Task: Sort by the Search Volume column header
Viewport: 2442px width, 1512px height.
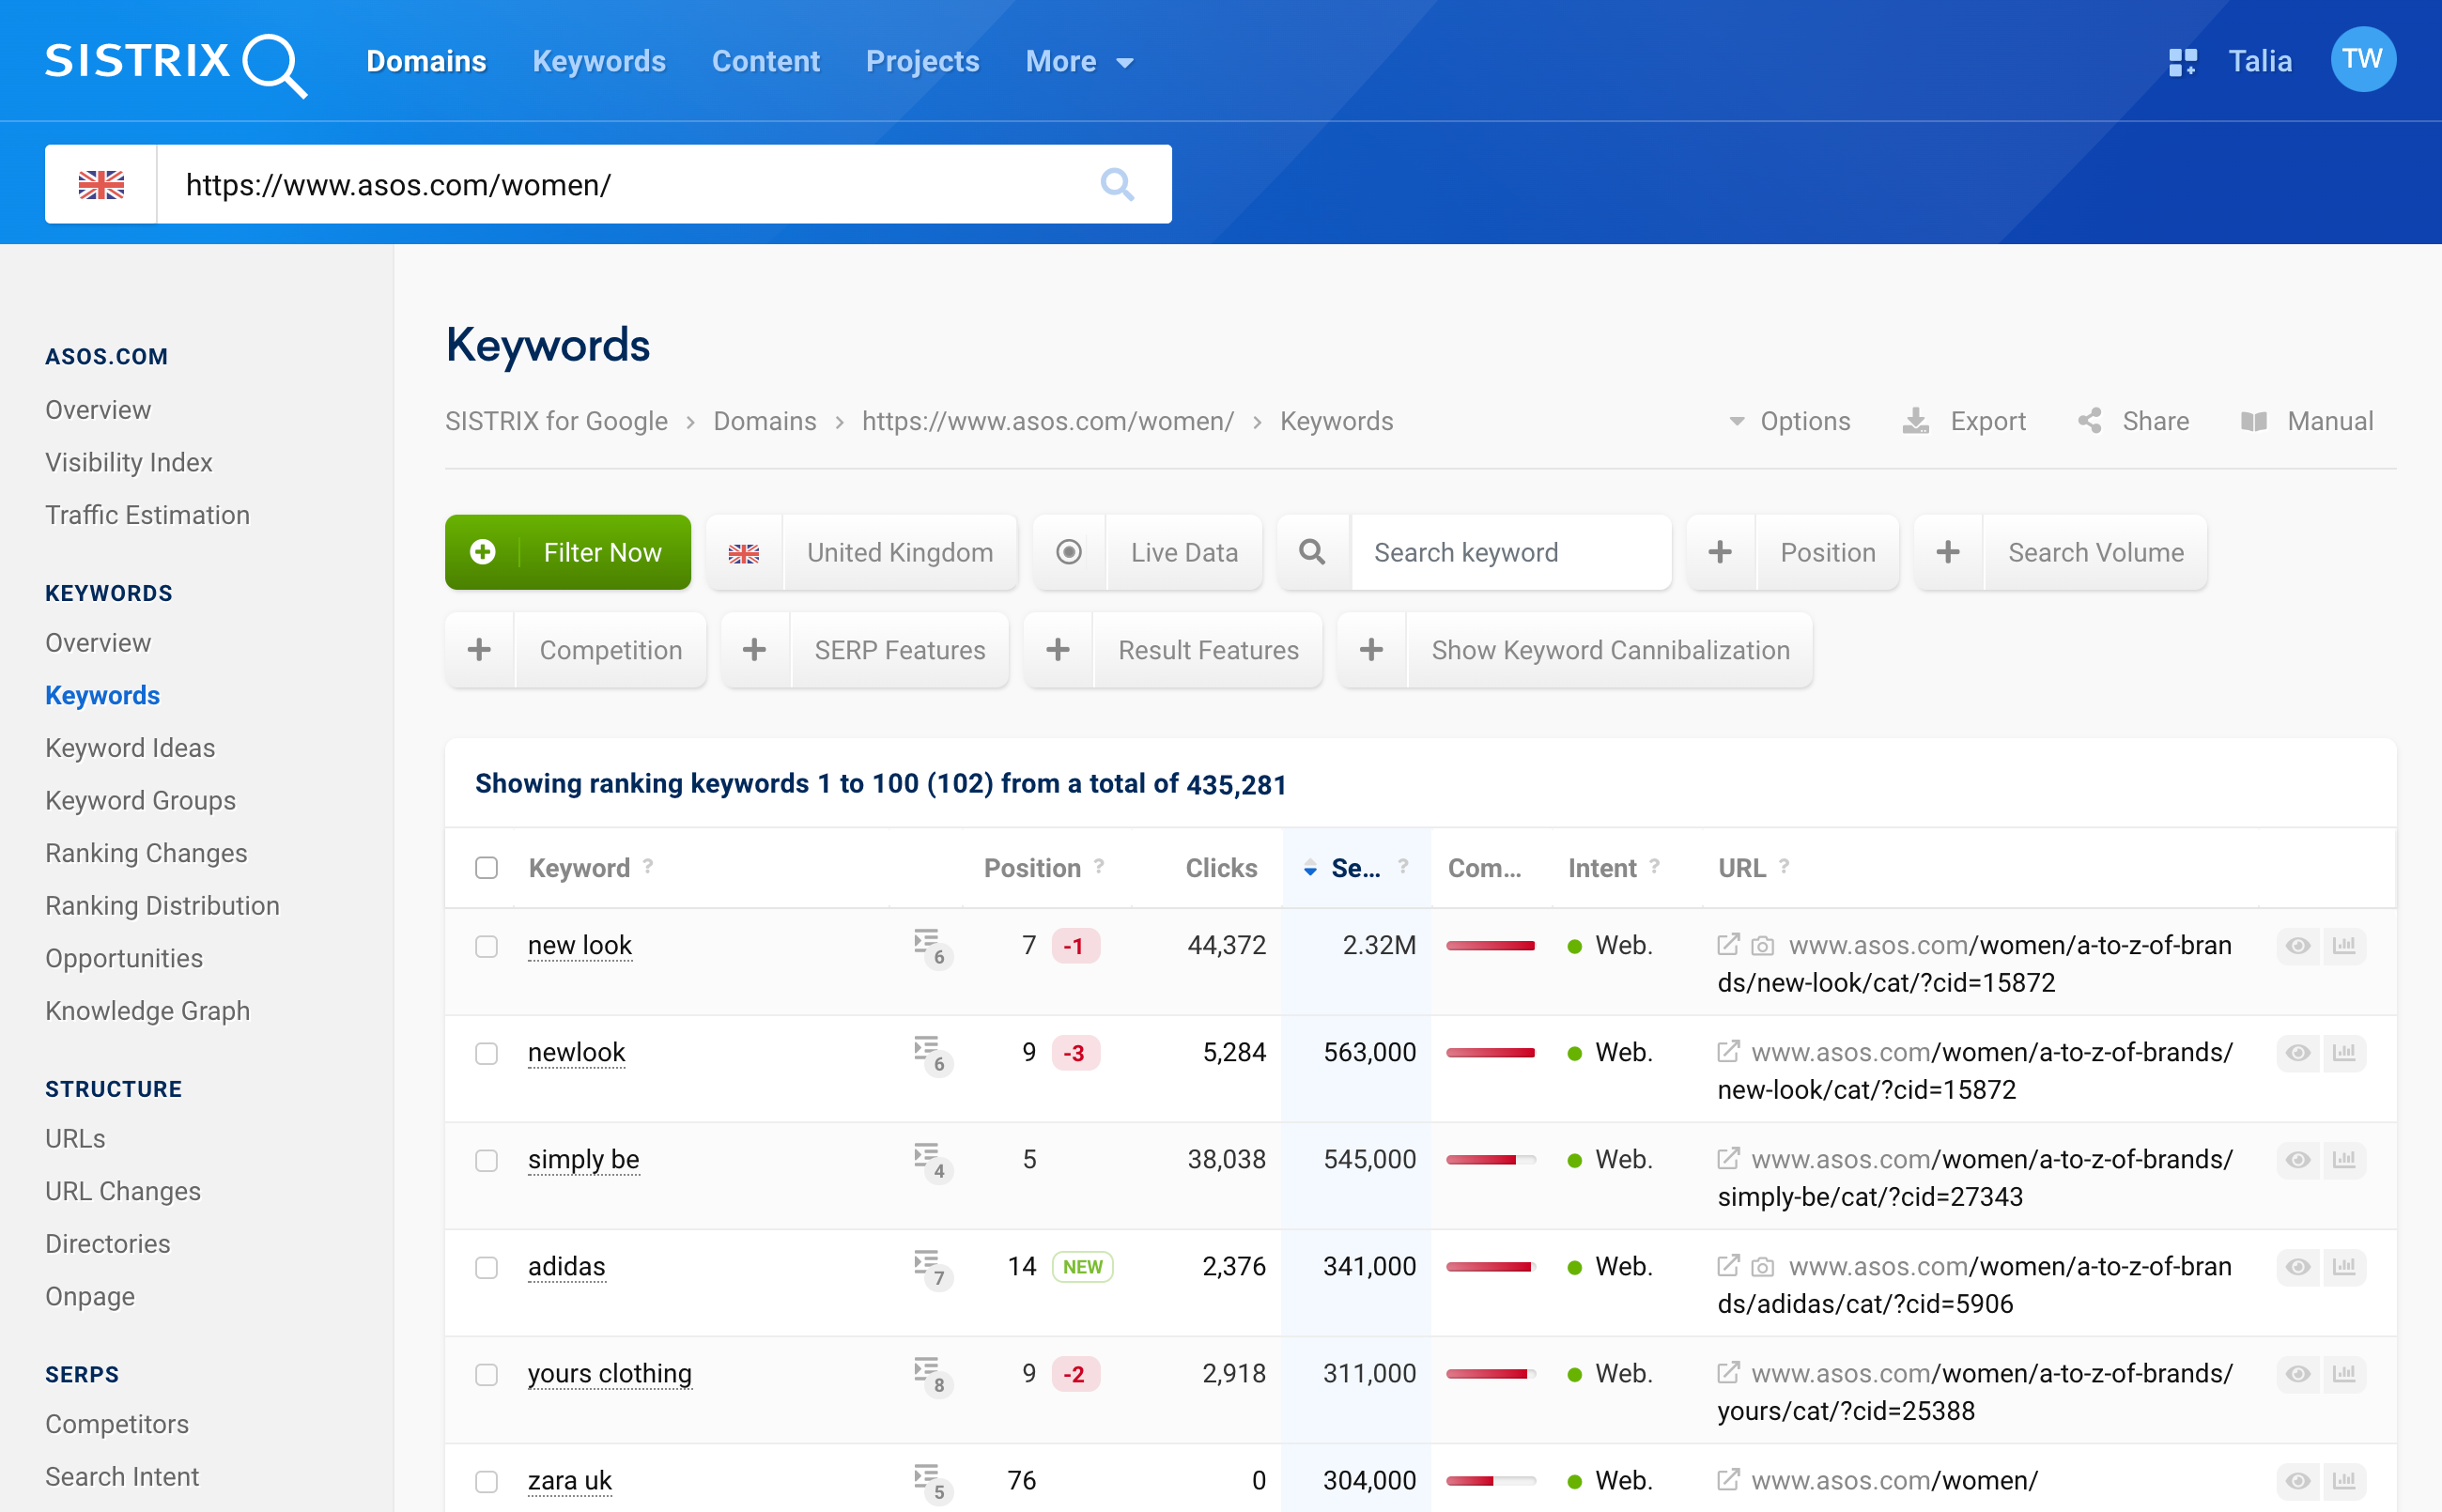Action: point(1355,867)
